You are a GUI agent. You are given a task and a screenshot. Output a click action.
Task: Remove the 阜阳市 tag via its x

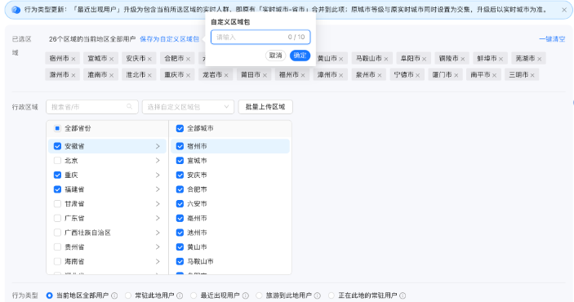click(424, 59)
